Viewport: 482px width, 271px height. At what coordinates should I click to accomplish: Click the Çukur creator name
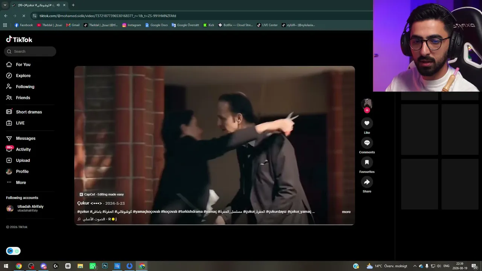click(90, 203)
